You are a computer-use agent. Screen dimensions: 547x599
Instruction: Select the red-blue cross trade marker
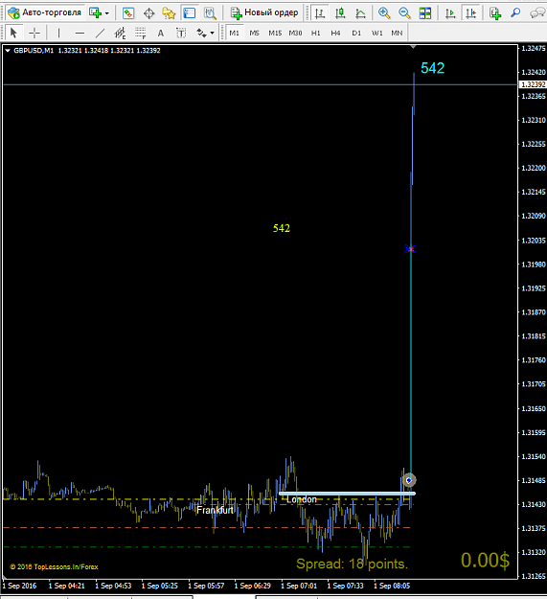click(410, 249)
